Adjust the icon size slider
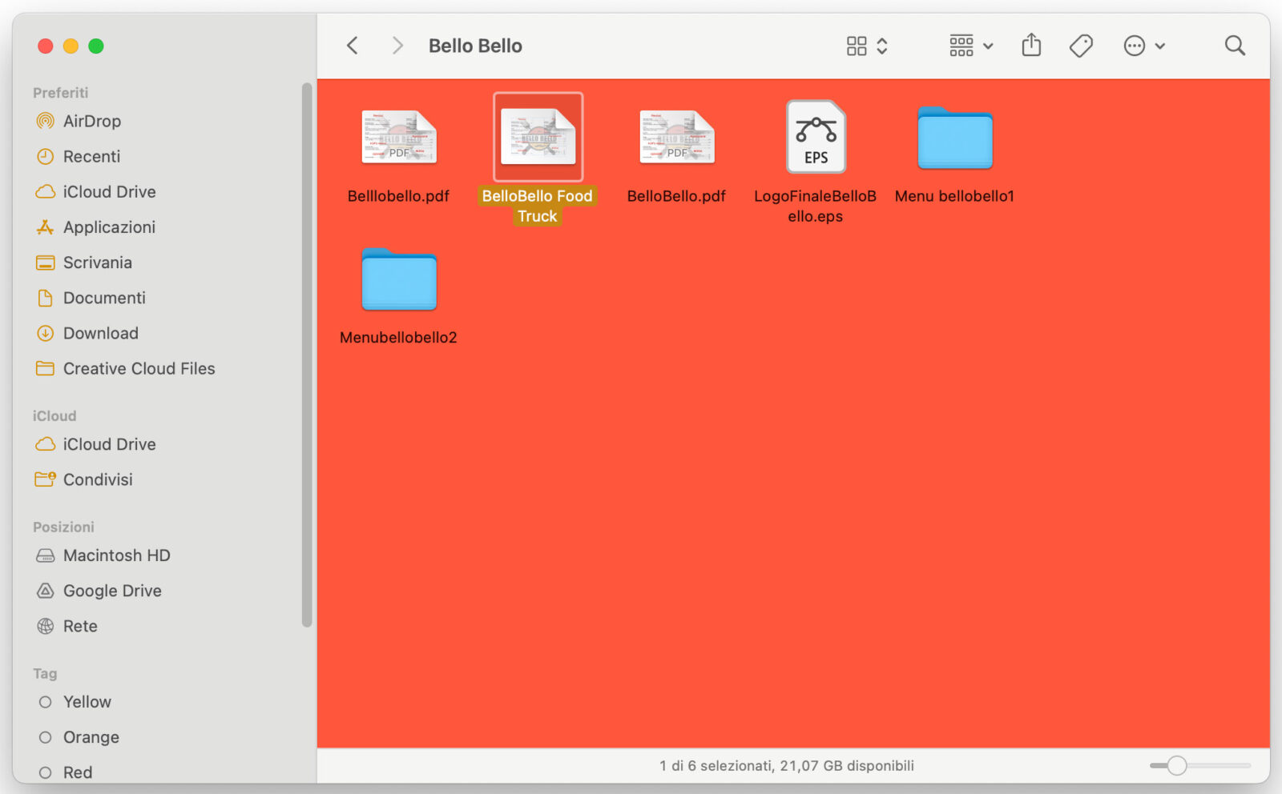The image size is (1282, 794). click(x=1175, y=765)
